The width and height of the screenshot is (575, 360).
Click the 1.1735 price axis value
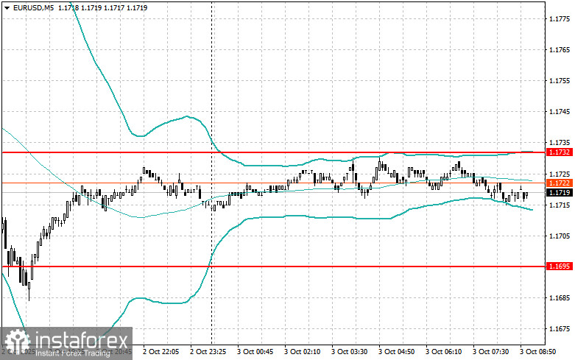click(560, 143)
